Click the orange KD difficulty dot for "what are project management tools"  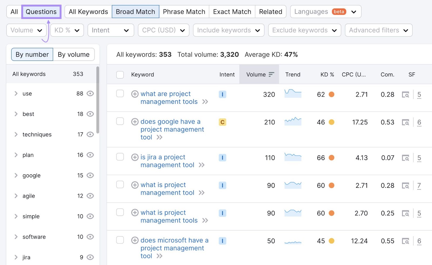pyautogui.click(x=332, y=94)
